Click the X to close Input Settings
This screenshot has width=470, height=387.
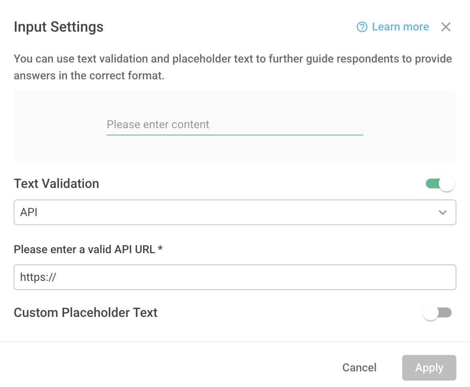(446, 27)
